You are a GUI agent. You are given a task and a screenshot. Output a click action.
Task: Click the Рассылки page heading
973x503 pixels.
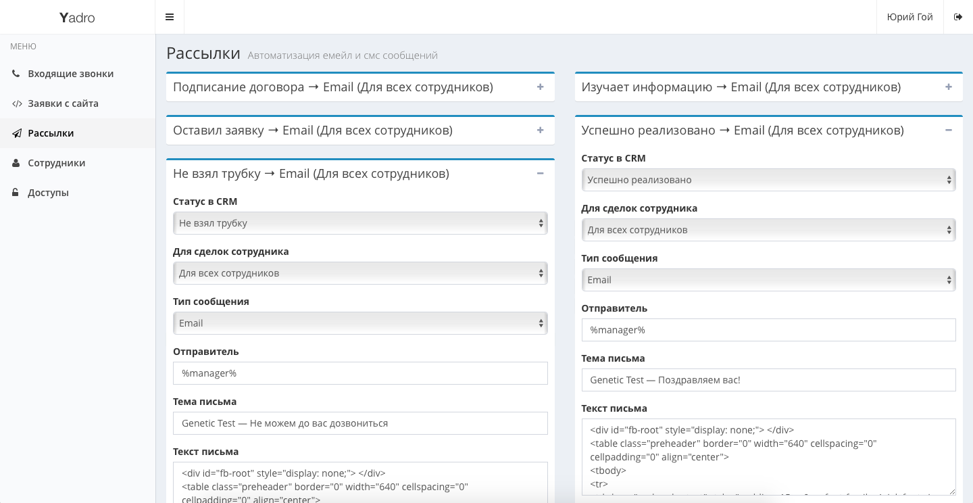[x=203, y=53]
